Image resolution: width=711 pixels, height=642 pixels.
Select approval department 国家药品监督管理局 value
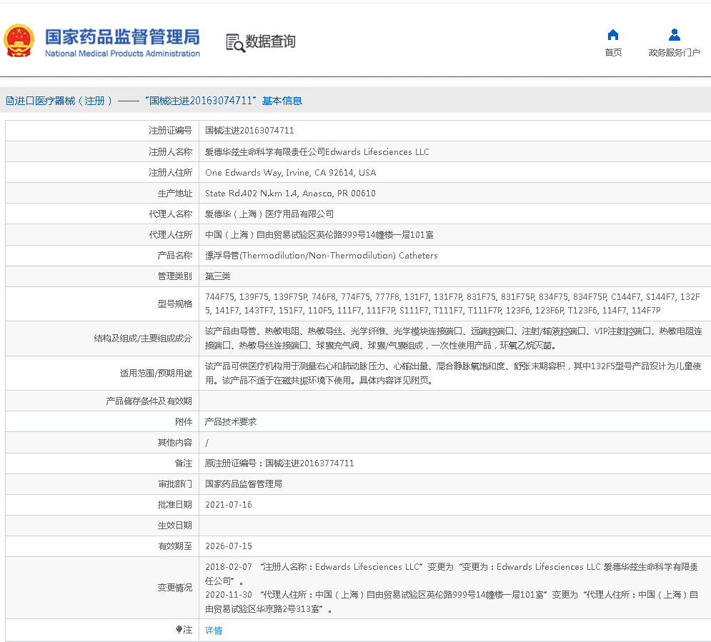point(244,484)
